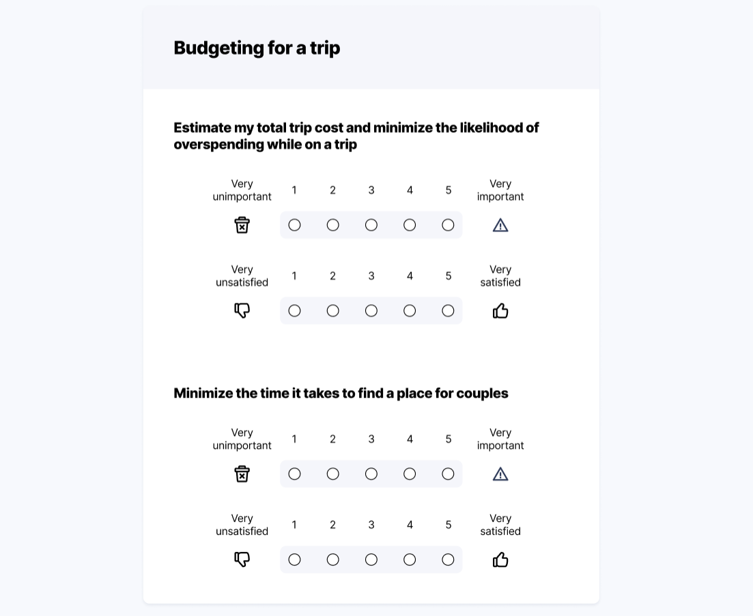Select importance 4 for couples place question
The image size is (753, 616).
click(x=410, y=474)
